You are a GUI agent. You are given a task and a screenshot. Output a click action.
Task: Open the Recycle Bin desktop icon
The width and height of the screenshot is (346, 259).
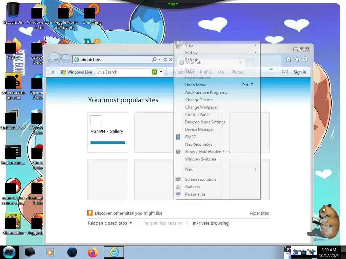click(x=13, y=13)
